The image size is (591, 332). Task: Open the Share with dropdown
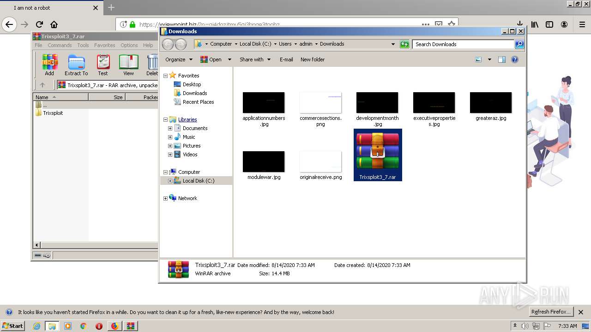click(x=254, y=59)
